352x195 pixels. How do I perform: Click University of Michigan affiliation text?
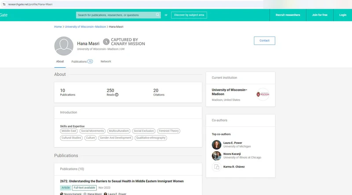point(237,147)
